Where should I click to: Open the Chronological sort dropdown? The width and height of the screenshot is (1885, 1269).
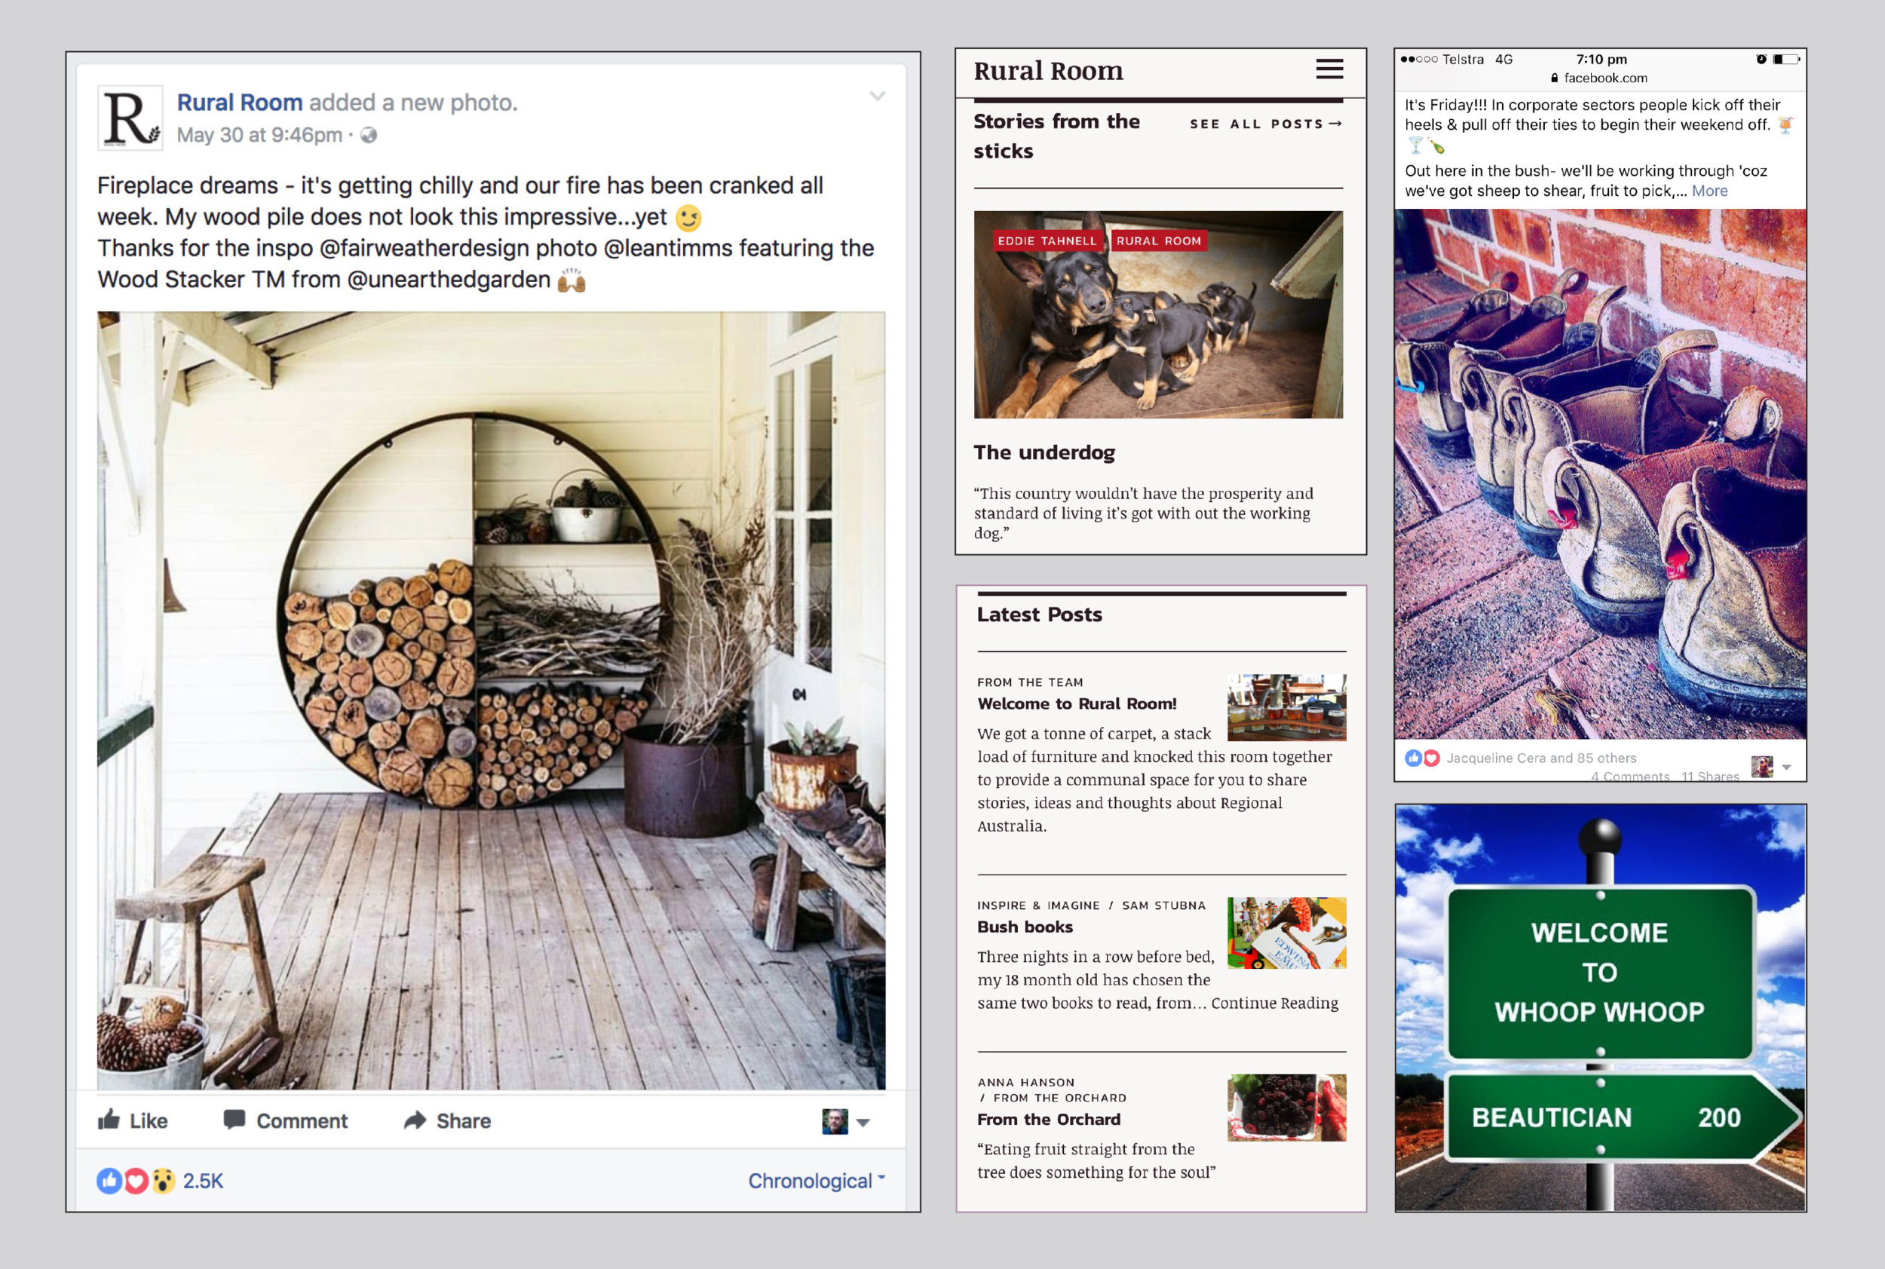(816, 1181)
